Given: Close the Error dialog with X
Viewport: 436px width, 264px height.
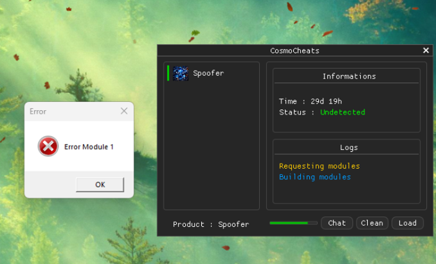Looking at the screenshot, I should click(x=124, y=111).
